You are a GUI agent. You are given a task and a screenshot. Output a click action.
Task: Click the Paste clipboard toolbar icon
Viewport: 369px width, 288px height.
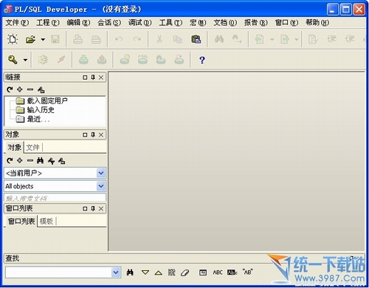tap(196, 39)
